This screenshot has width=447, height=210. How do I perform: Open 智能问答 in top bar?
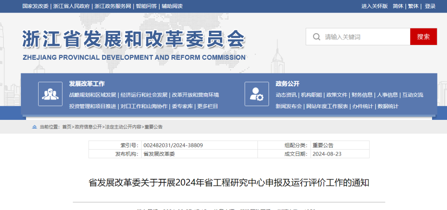[x=146, y=6]
